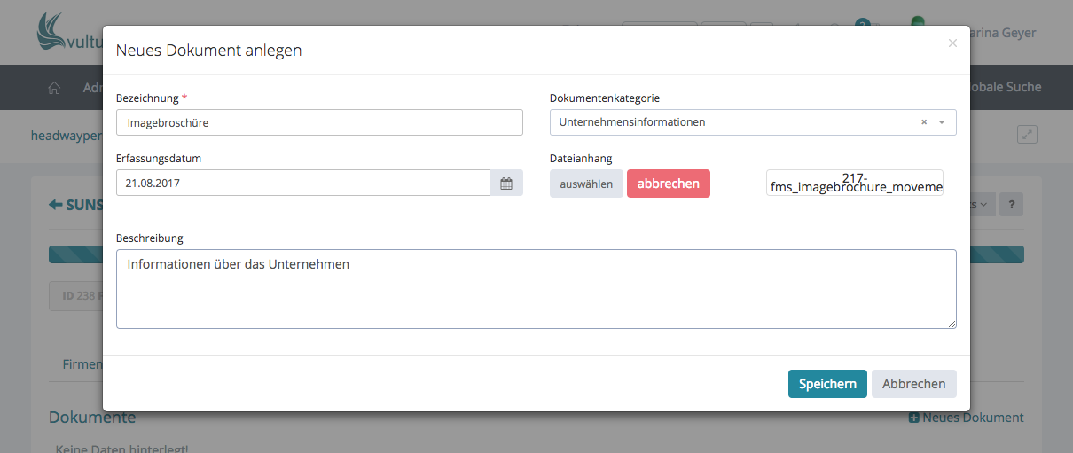Expand the Dokumentenkategorie dropdown
Image resolution: width=1073 pixels, height=453 pixels.
[x=942, y=122]
